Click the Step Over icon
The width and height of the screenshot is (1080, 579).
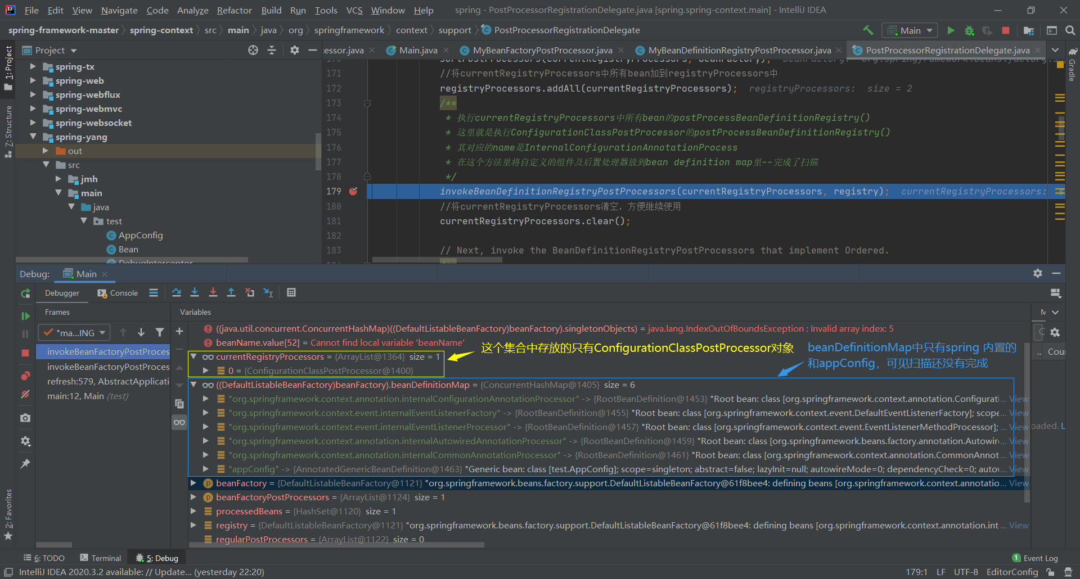(x=177, y=292)
